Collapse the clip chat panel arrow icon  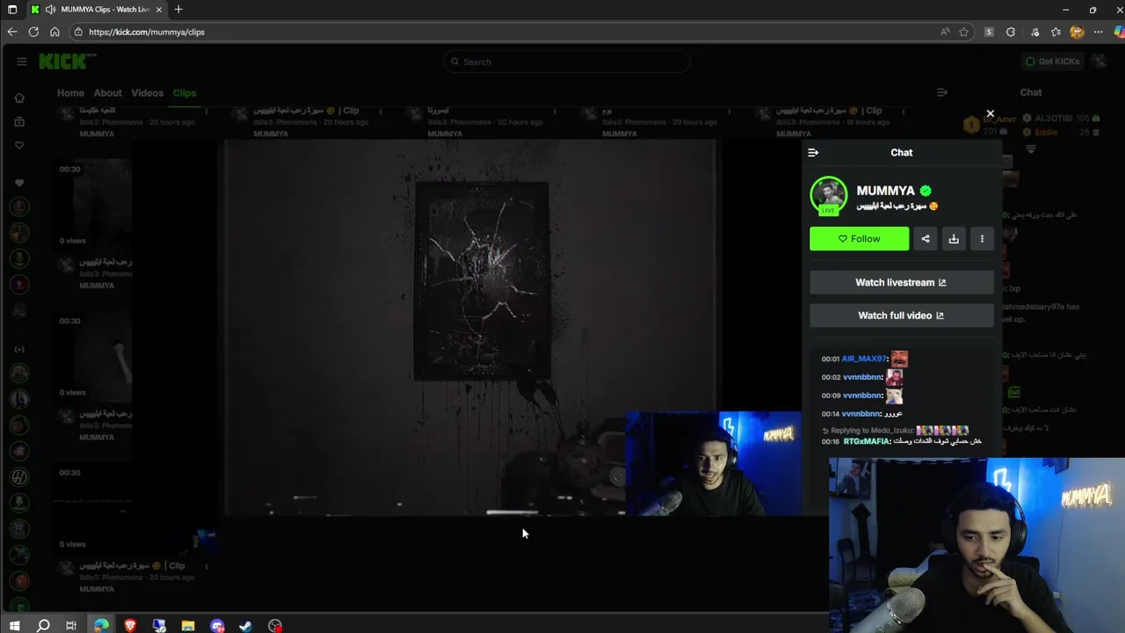[x=813, y=153]
